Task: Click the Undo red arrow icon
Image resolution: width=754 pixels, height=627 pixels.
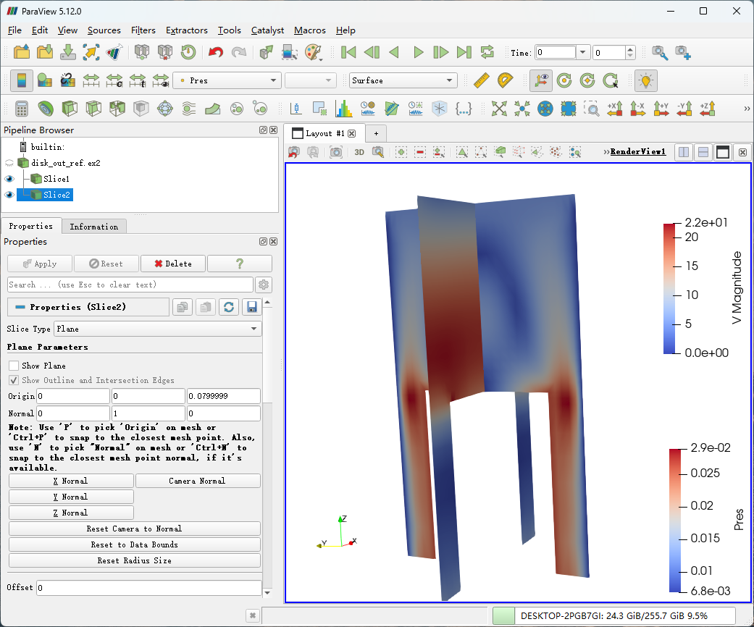Action: point(215,52)
